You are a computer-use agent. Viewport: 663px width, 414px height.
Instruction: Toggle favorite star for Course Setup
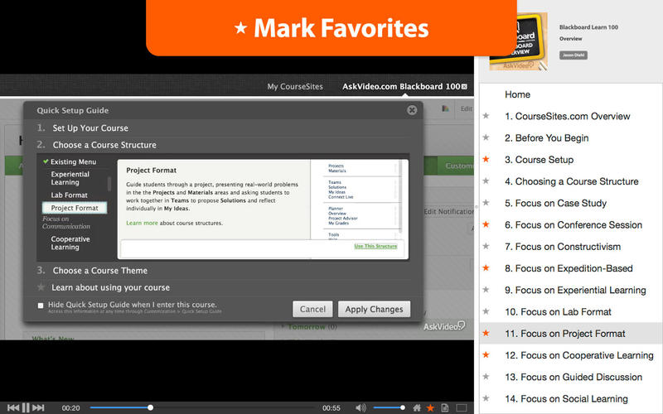pyautogui.click(x=486, y=160)
